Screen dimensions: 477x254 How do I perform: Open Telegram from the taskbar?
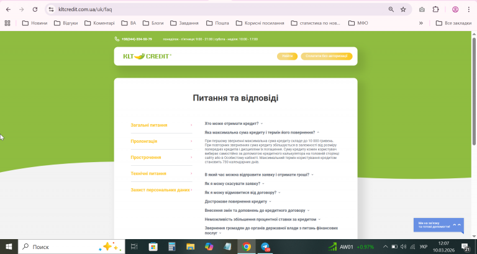pyautogui.click(x=265, y=247)
